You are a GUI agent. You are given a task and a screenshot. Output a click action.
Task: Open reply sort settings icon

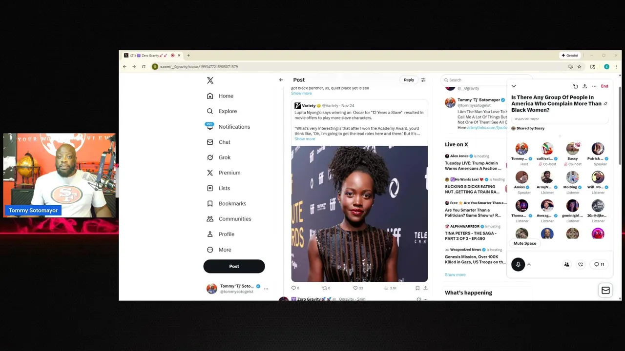[x=423, y=80]
